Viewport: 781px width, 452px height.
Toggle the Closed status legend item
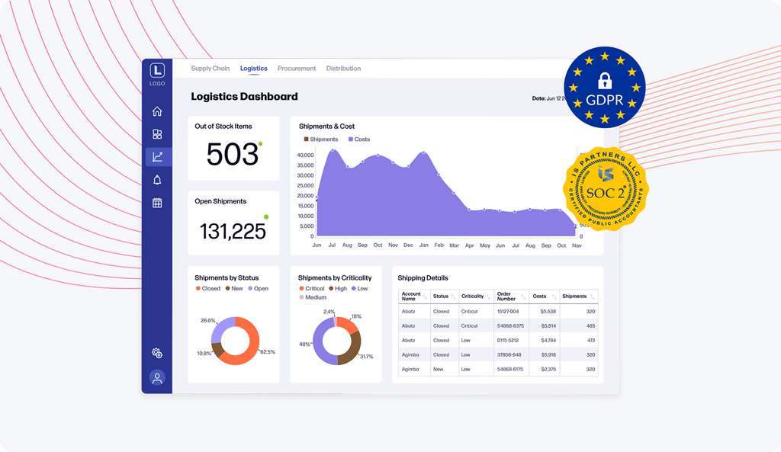click(207, 289)
